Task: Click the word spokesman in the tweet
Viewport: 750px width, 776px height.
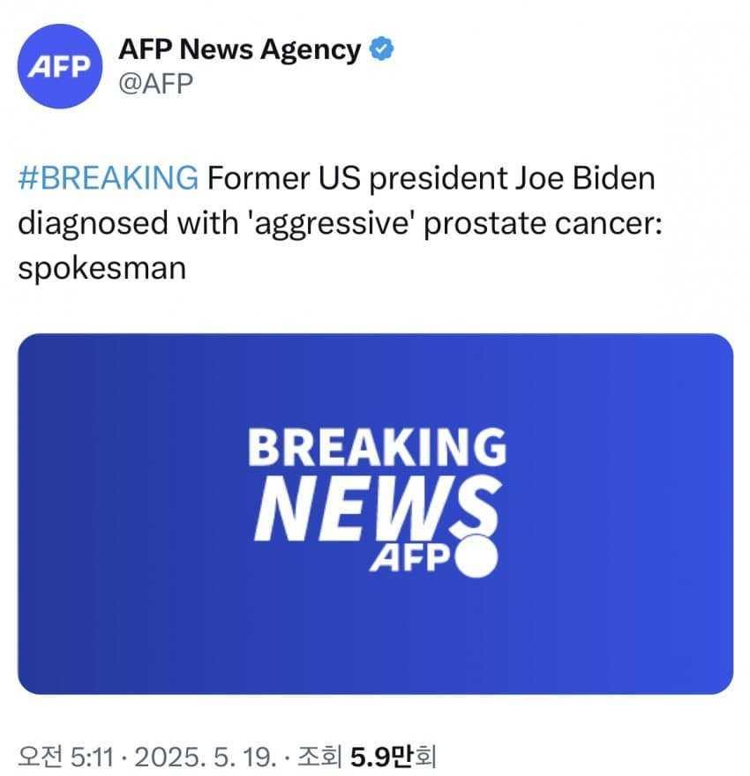Action: click(x=101, y=266)
